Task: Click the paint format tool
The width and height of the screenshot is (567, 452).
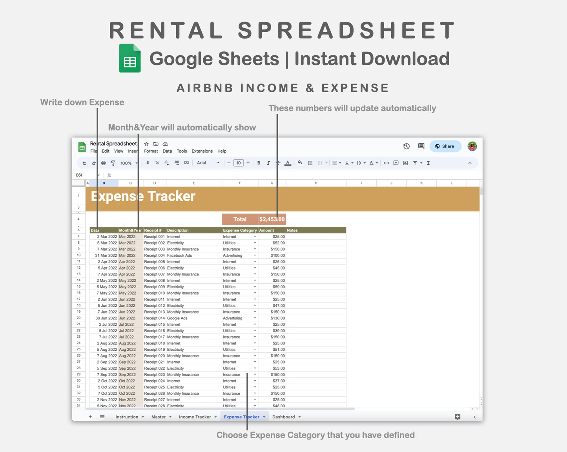Action: [x=113, y=162]
